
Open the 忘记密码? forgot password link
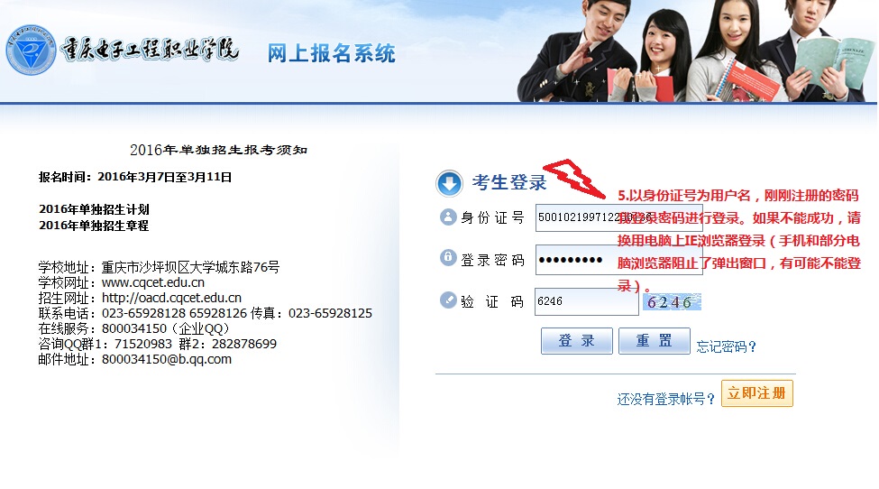pyautogui.click(x=726, y=346)
